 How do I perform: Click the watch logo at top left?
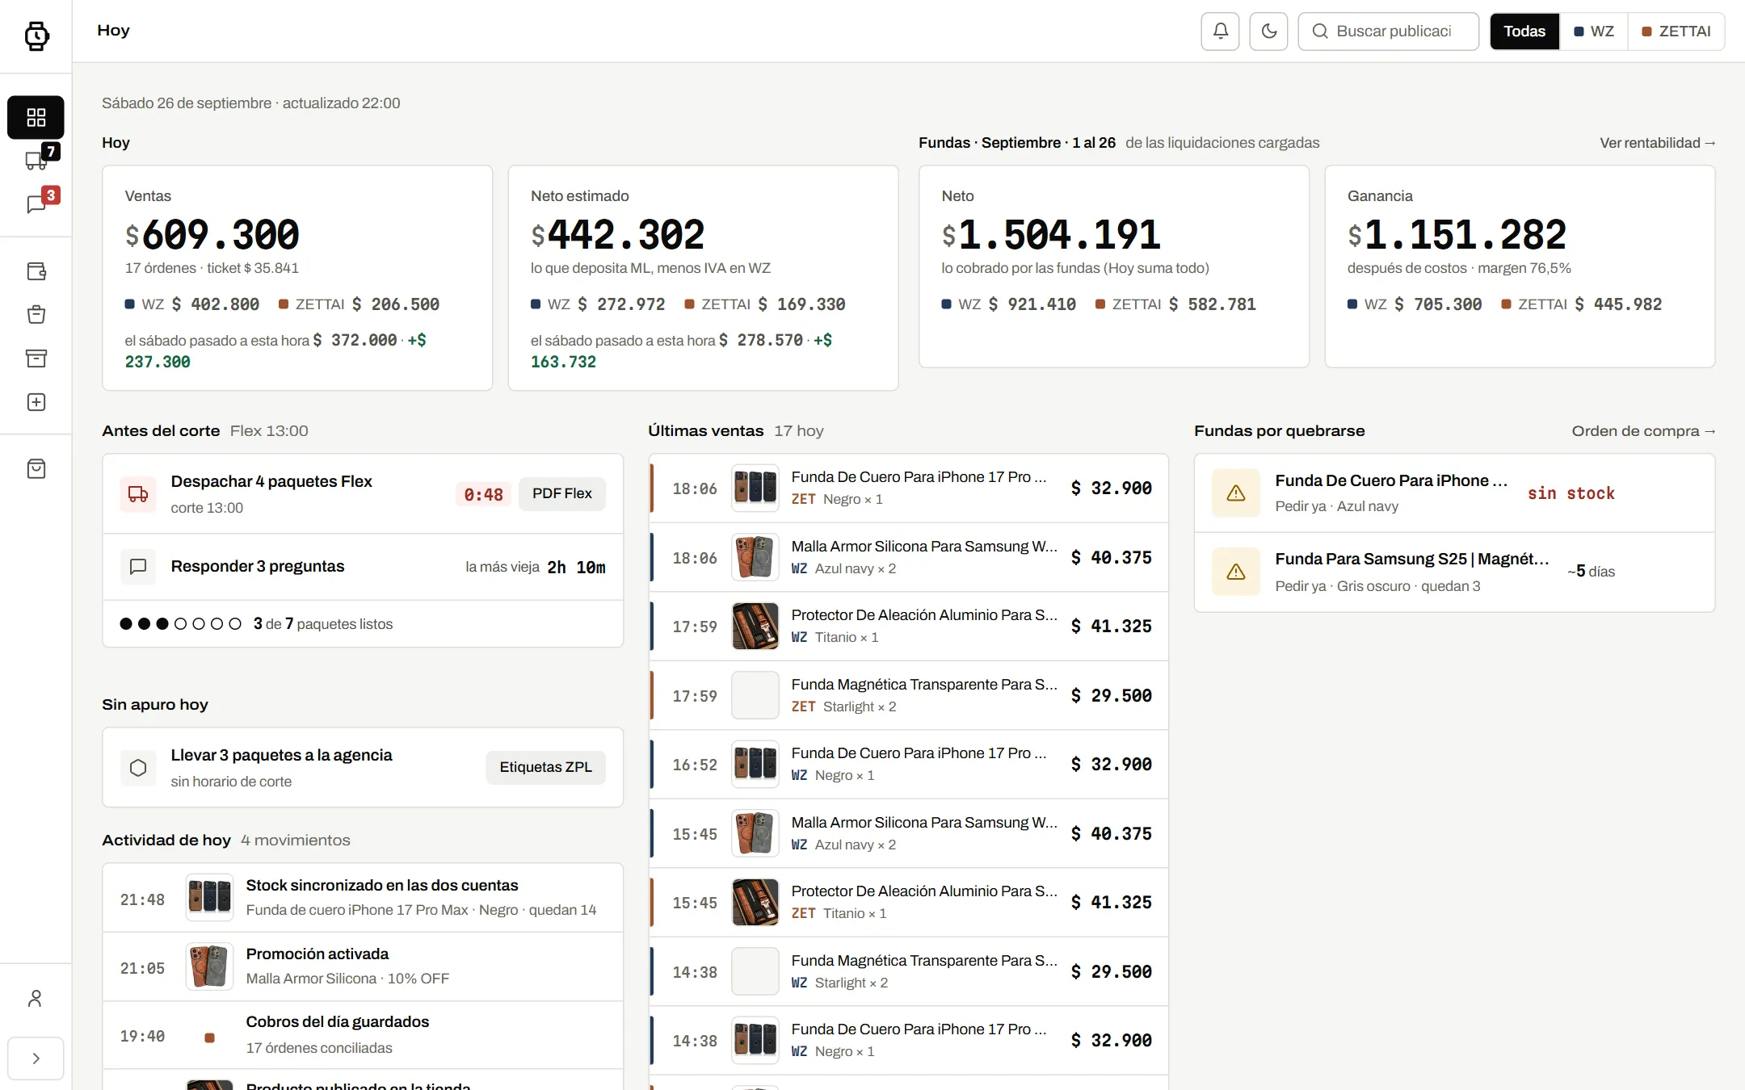click(36, 36)
